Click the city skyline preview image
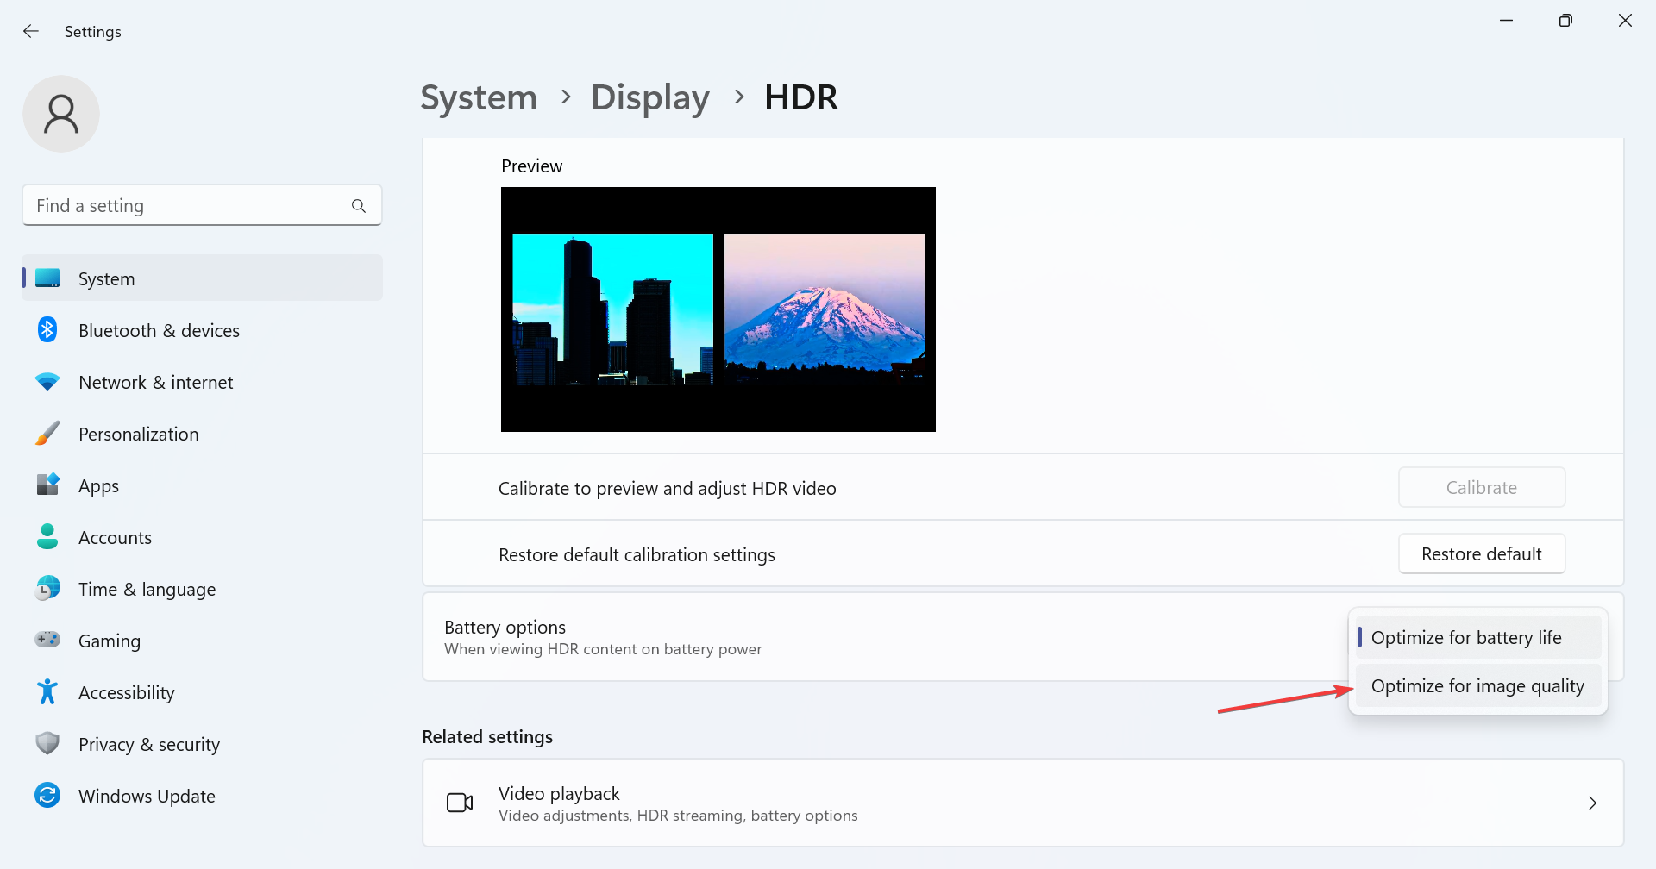The image size is (1656, 869). click(613, 309)
